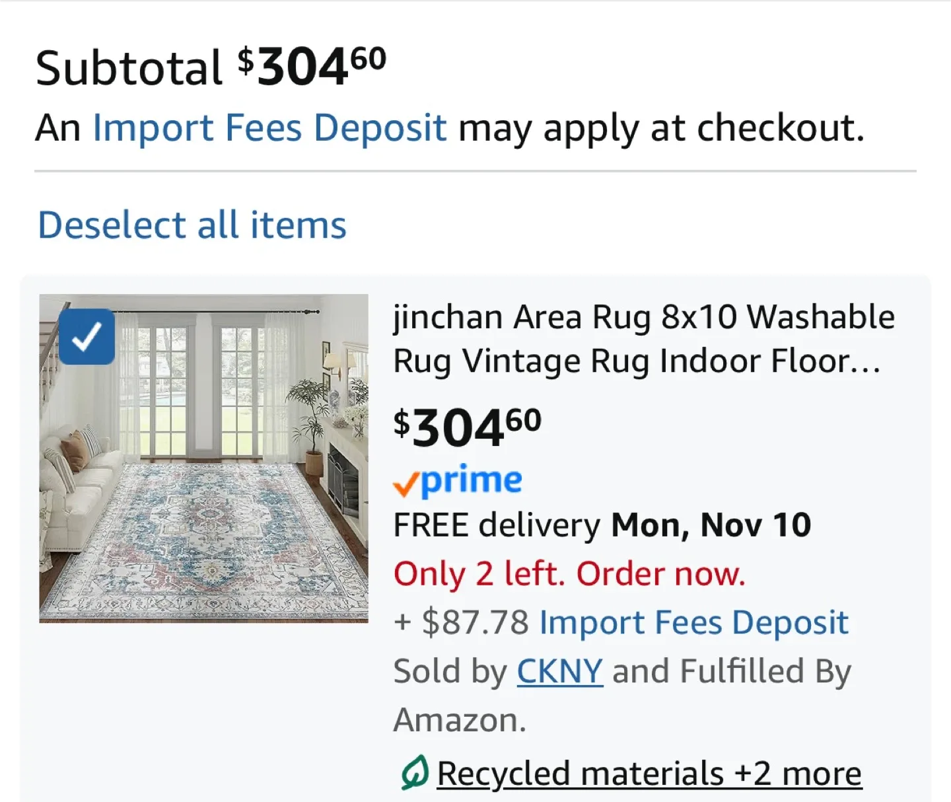
Task: Click the Prime badge icon
Action: (457, 479)
